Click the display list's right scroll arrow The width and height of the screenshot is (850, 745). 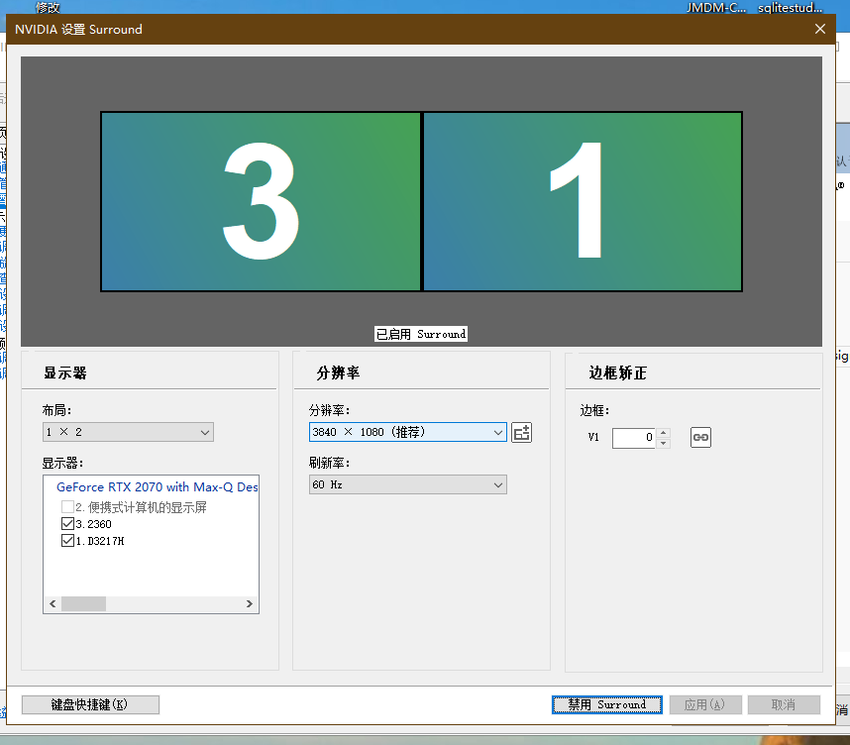coord(250,603)
